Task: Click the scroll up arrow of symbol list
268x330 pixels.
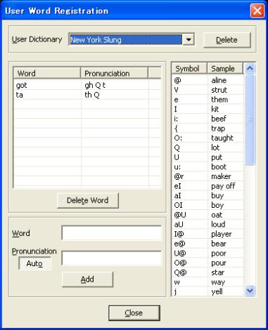Action: 250,68
